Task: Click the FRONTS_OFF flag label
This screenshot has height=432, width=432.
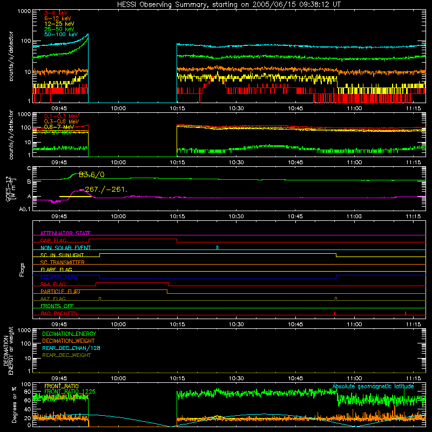Action: tap(57, 306)
